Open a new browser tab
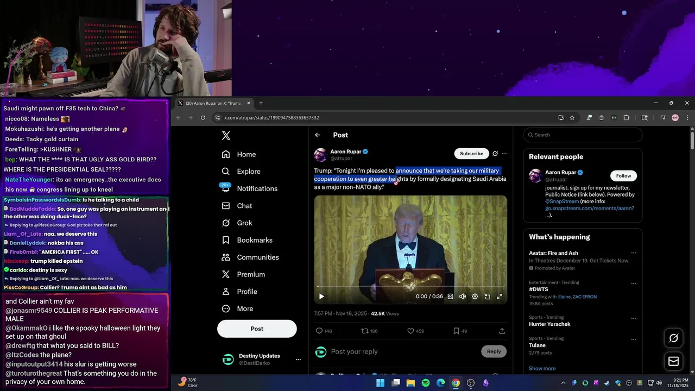The width and height of the screenshot is (695, 391). [261, 103]
